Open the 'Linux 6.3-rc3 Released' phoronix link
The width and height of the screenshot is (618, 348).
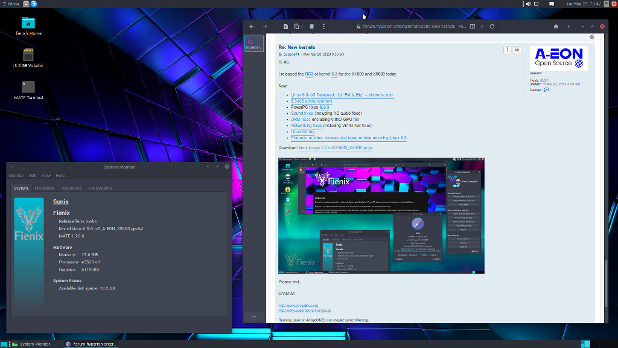tap(342, 95)
